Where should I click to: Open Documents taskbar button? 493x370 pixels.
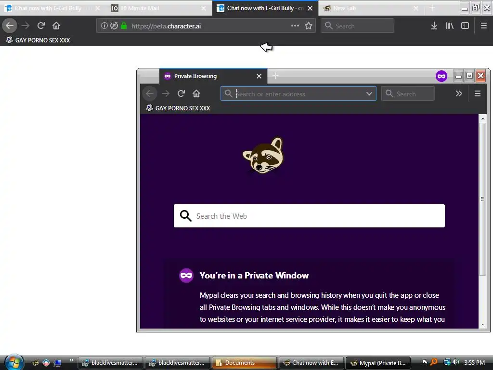[x=244, y=363]
